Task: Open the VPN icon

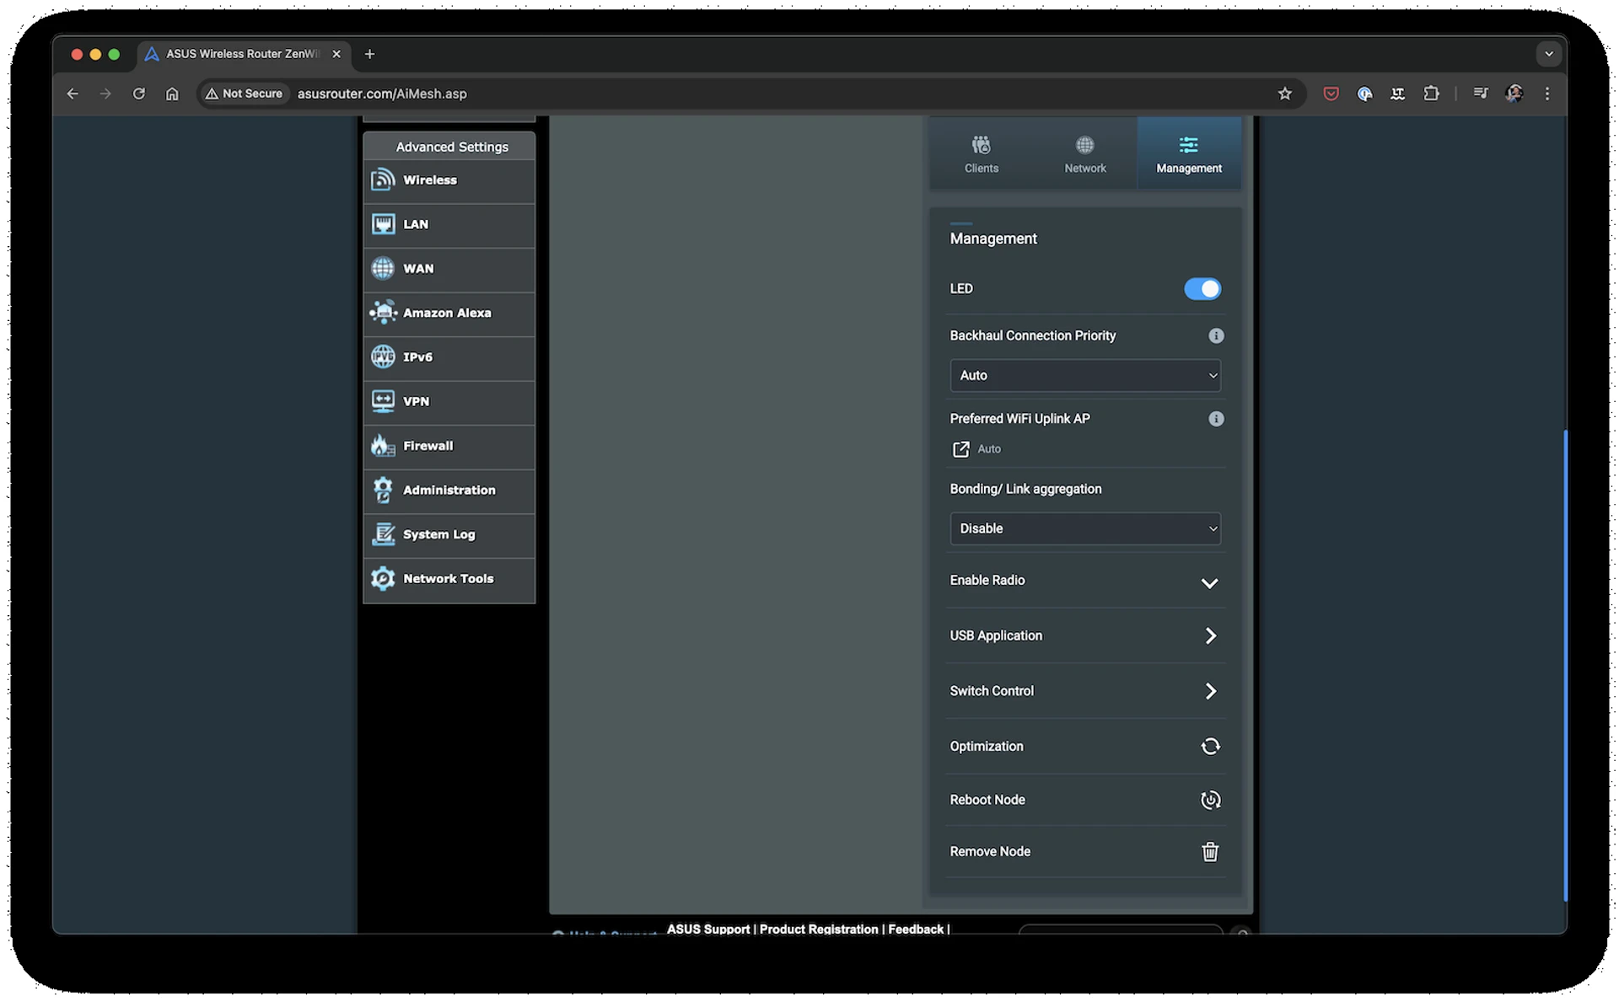Action: [x=383, y=401]
